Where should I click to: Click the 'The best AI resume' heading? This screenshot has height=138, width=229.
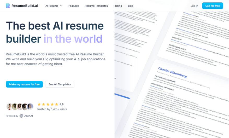tap(55, 26)
